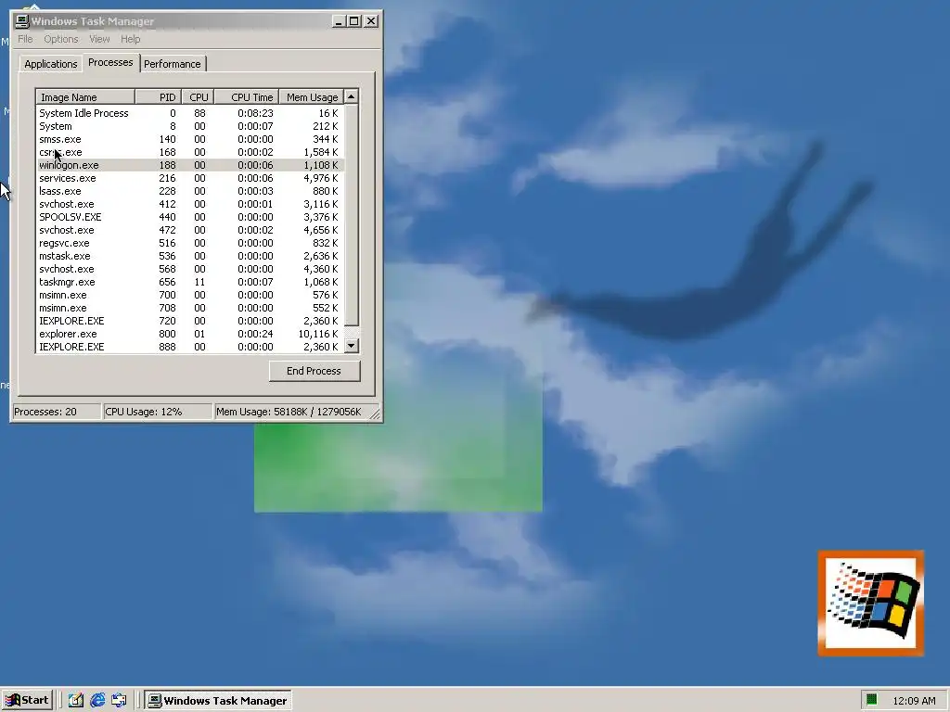This screenshot has height=712, width=950.
Task: Open the Start menu
Action: (27, 701)
